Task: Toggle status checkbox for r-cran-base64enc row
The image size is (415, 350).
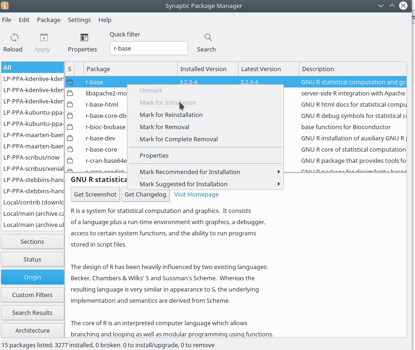Action: pyautogui.click(x=70, y=160)
